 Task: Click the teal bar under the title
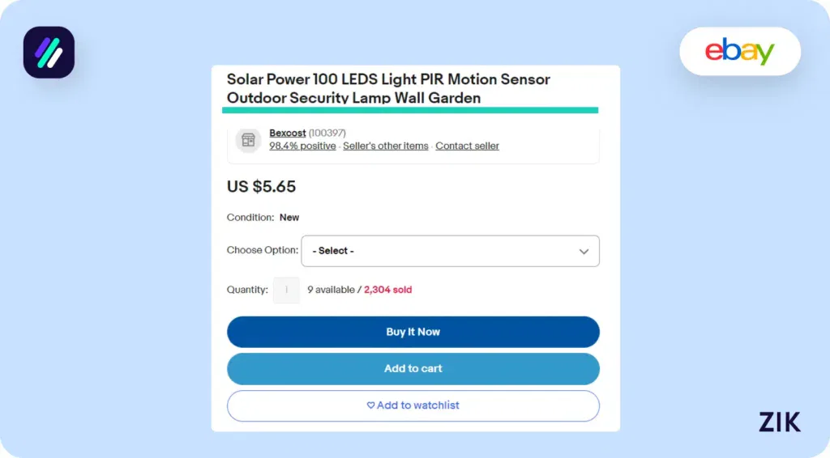[410, 110]
